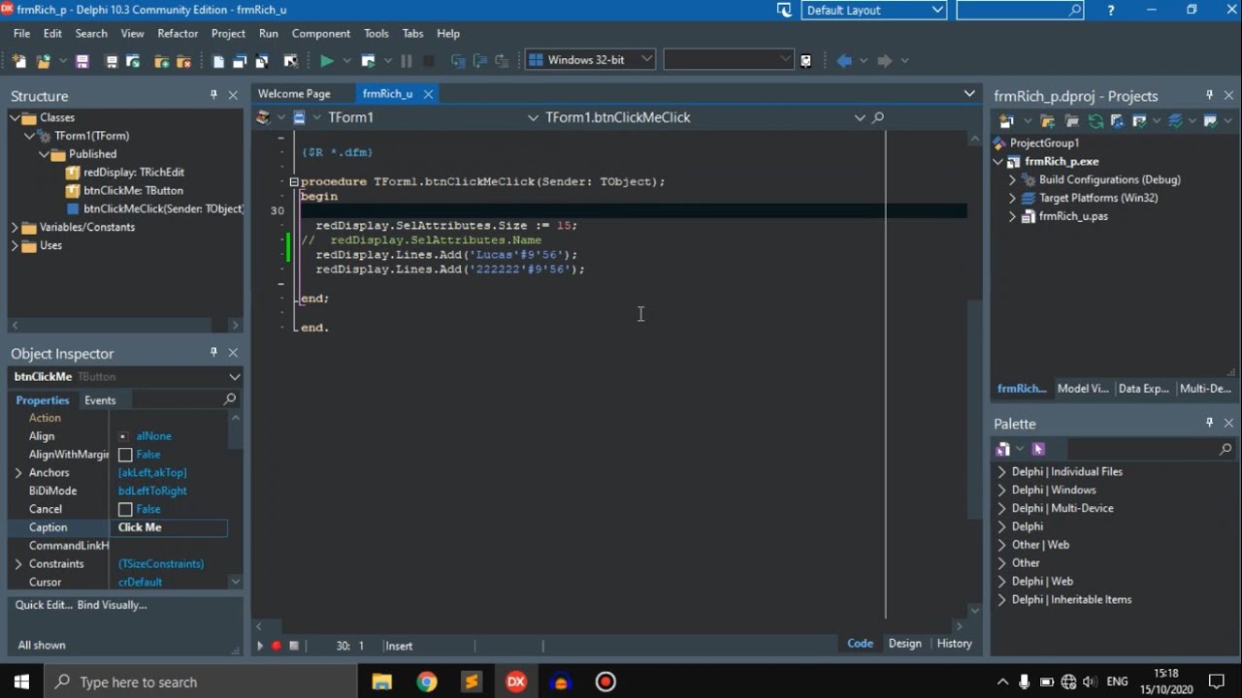Viewport: 1242px width, 698px height.
Task: Open the Help question mark button
Action: tap(1111, 10)
